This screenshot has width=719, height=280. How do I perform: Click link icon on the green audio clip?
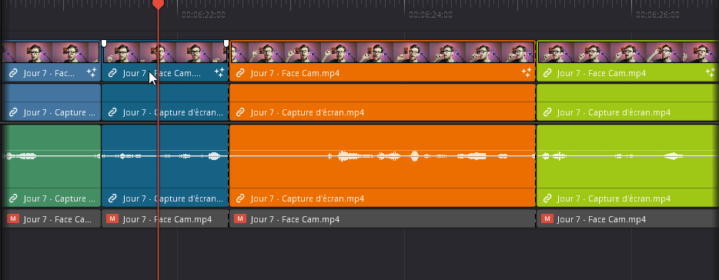(x=13, y=198)
